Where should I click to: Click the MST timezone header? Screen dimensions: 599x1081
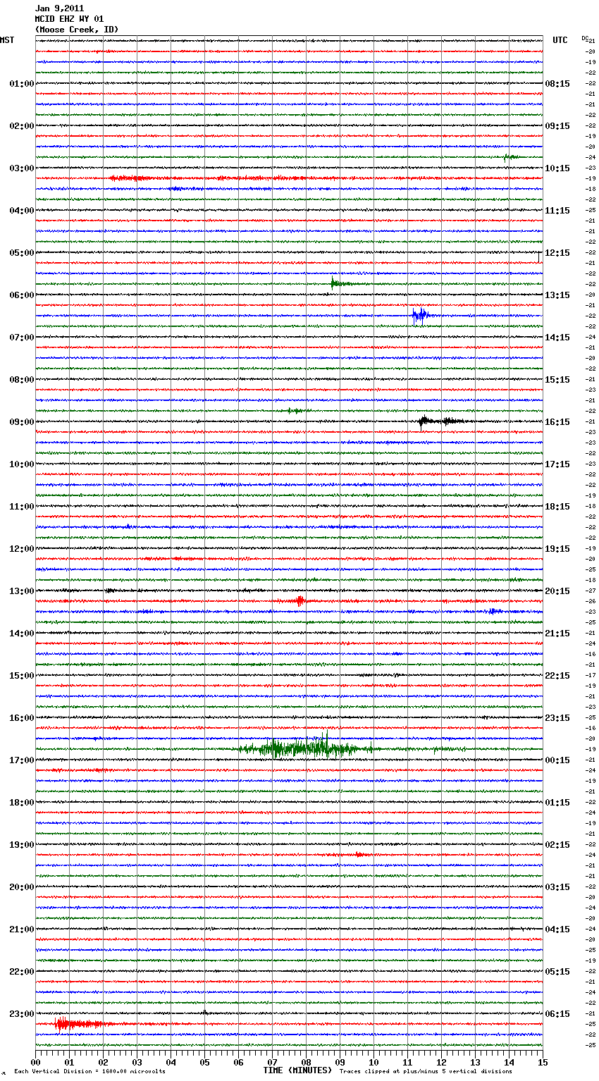click(x=7, y=40)
